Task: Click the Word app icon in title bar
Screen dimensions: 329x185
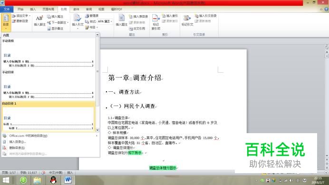Action: point(2,2)
